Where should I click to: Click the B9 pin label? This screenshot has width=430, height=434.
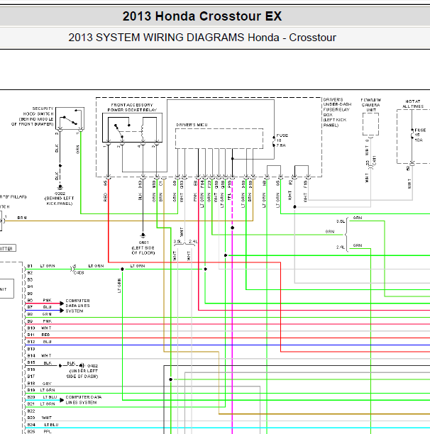coord(30,321)
